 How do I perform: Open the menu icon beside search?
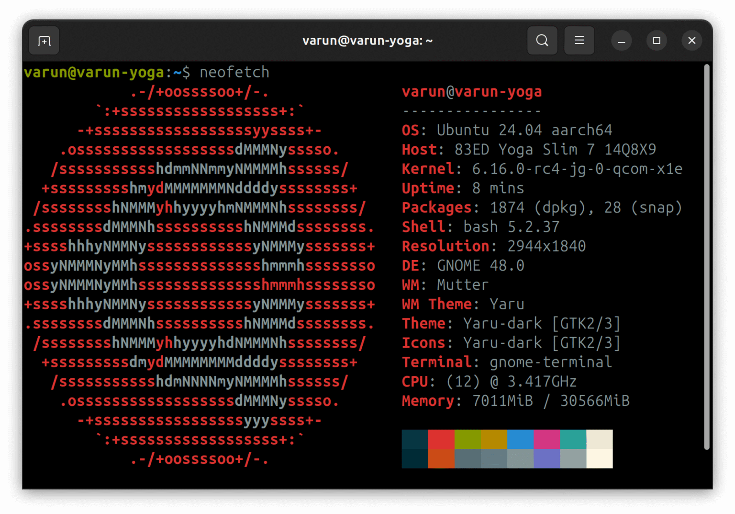tap(579, 40)
